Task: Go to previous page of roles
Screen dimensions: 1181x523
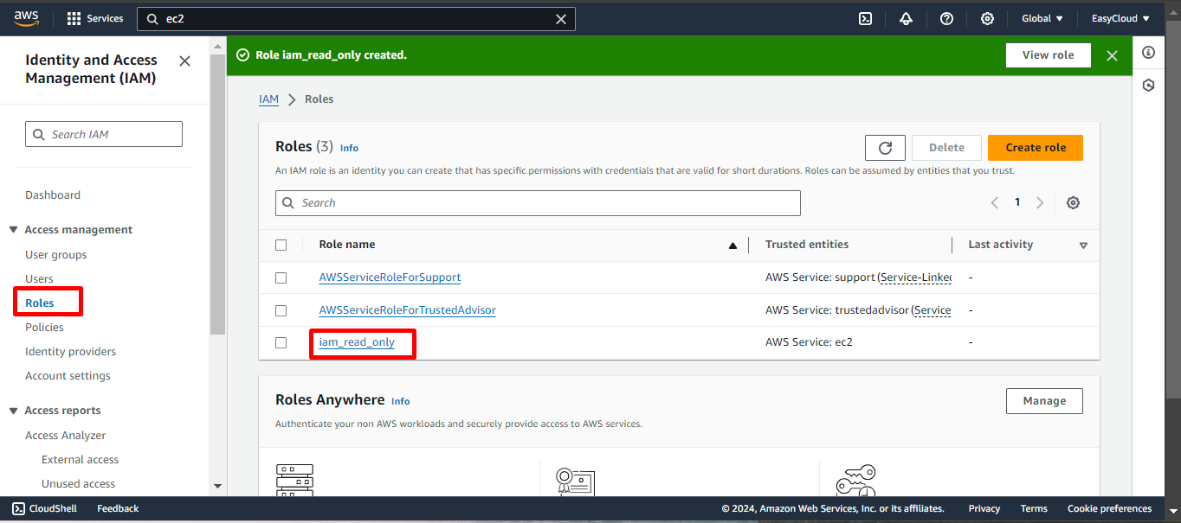Action: [x=995, y=202]
